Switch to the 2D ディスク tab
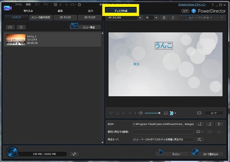 pyautogui.click(x=65, y=17)
